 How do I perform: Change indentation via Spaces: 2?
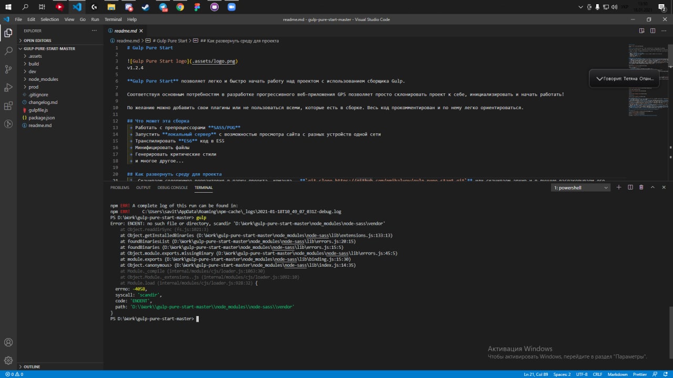tap(562, 374)
